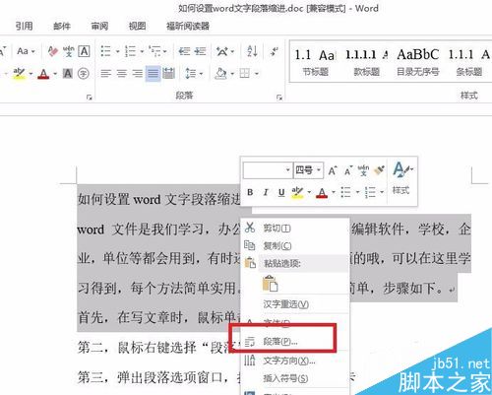Click Phonetic Guide icon in mini toolbar
Image resolution: width=492 pixels, height=395 pixels.
[363, 170]
